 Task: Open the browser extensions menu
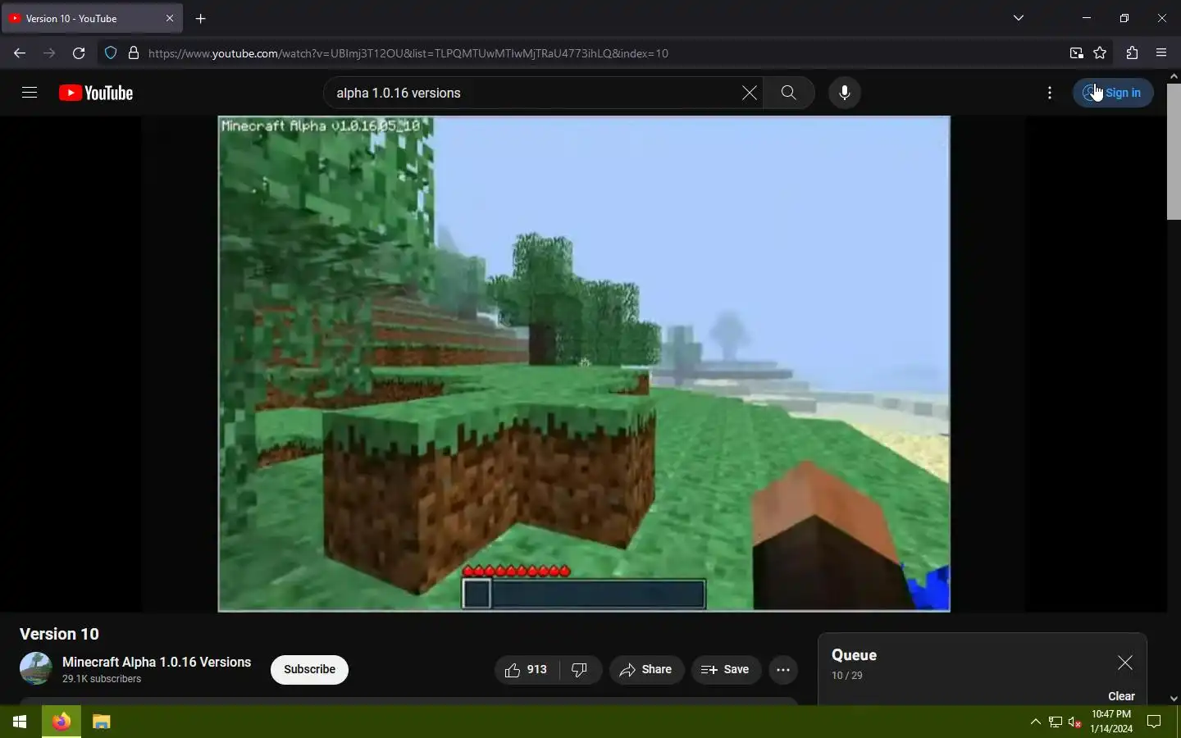coord(1133,53)
